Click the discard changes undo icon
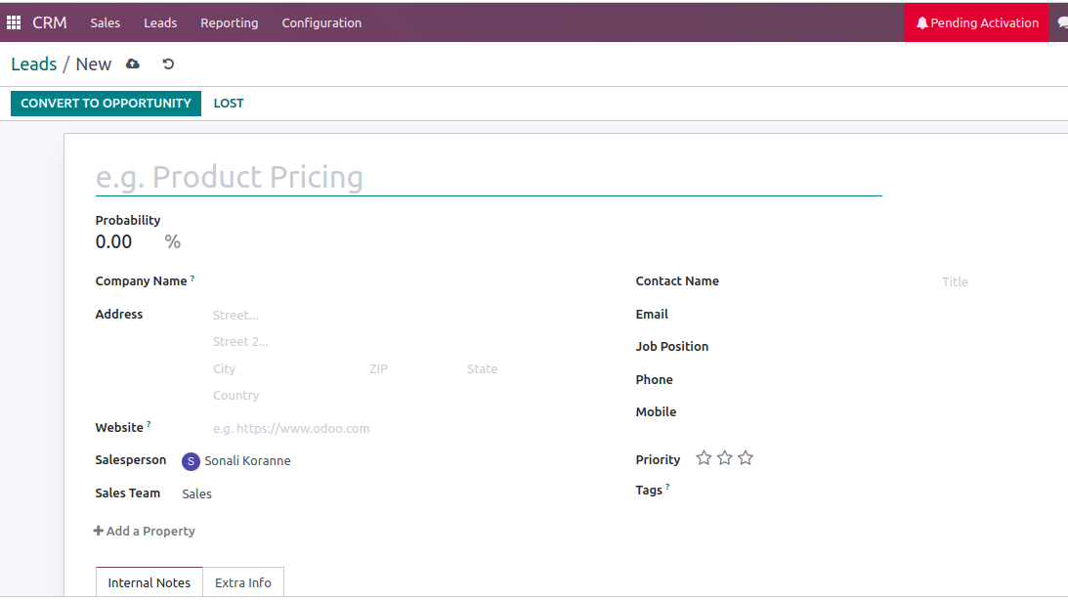This screenshot has height=600, width=1068. point(168,64)
